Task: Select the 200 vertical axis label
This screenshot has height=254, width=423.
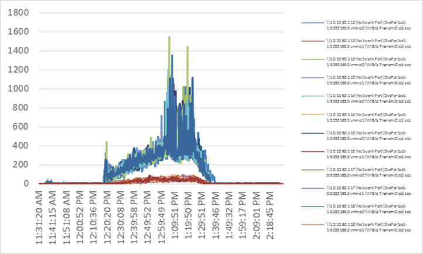Action: coord(21,165)
